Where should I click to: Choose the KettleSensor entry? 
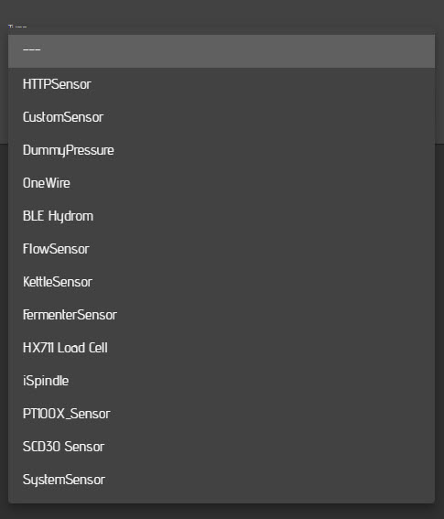[222, 282]
